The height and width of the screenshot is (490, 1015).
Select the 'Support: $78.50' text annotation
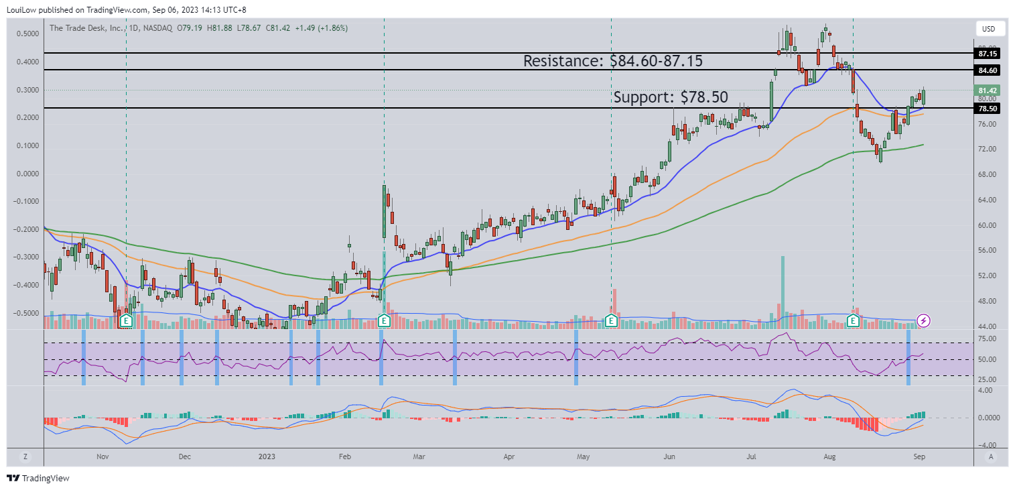pyautogui.click(x=671, y=97)
